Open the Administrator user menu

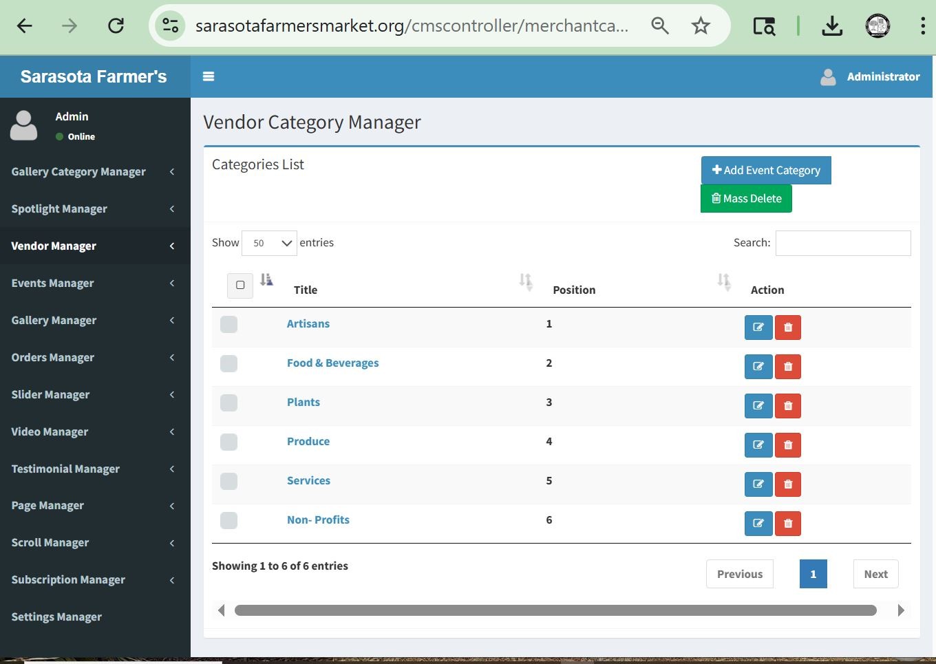[870, 76]
